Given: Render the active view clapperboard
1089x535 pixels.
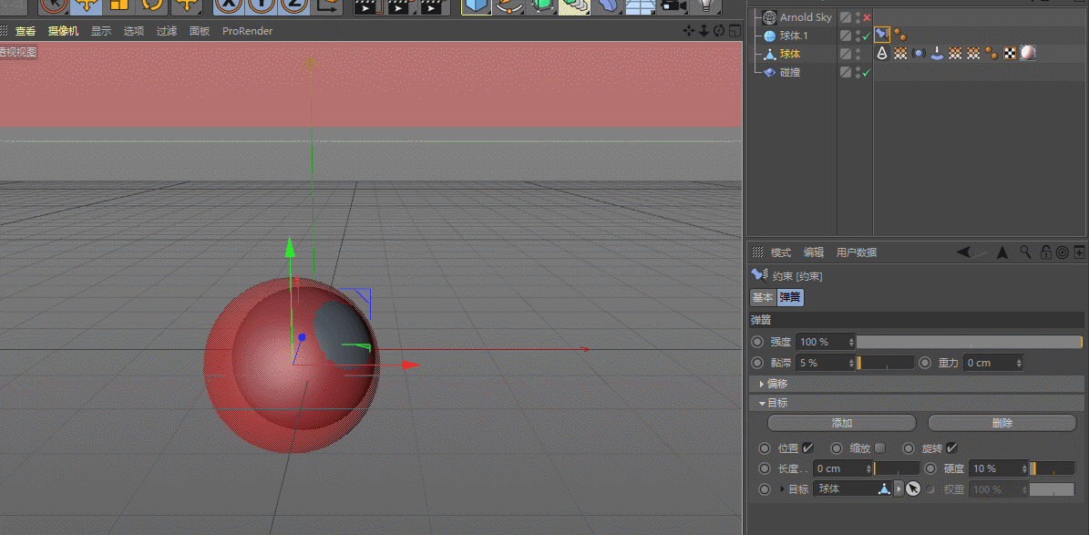Looking at the screenshot, I should click(368, 5).
